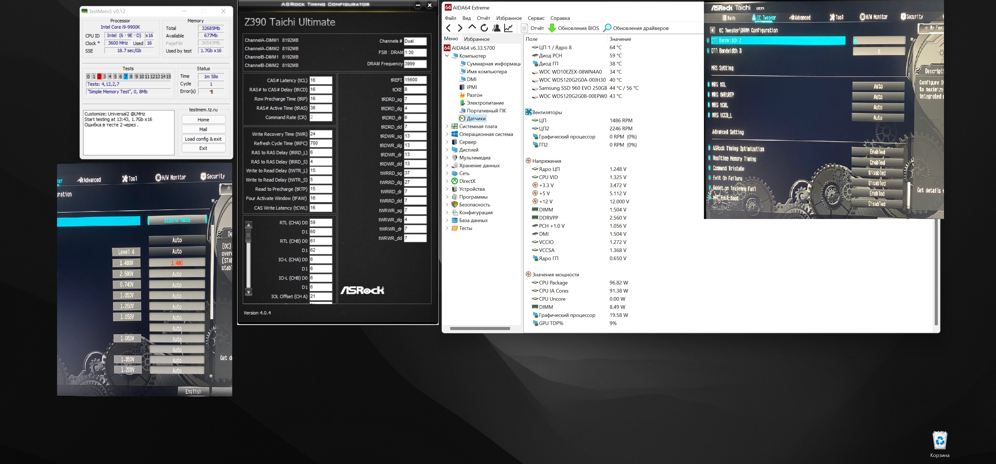This screenshot has width=996, height=464.
Task: Collapse the Компьютер tree node
Action: coord(447,56)
